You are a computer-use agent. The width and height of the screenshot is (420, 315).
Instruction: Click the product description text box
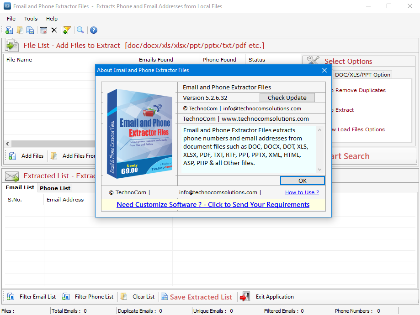pyautogui.click(x=249, y=150)
